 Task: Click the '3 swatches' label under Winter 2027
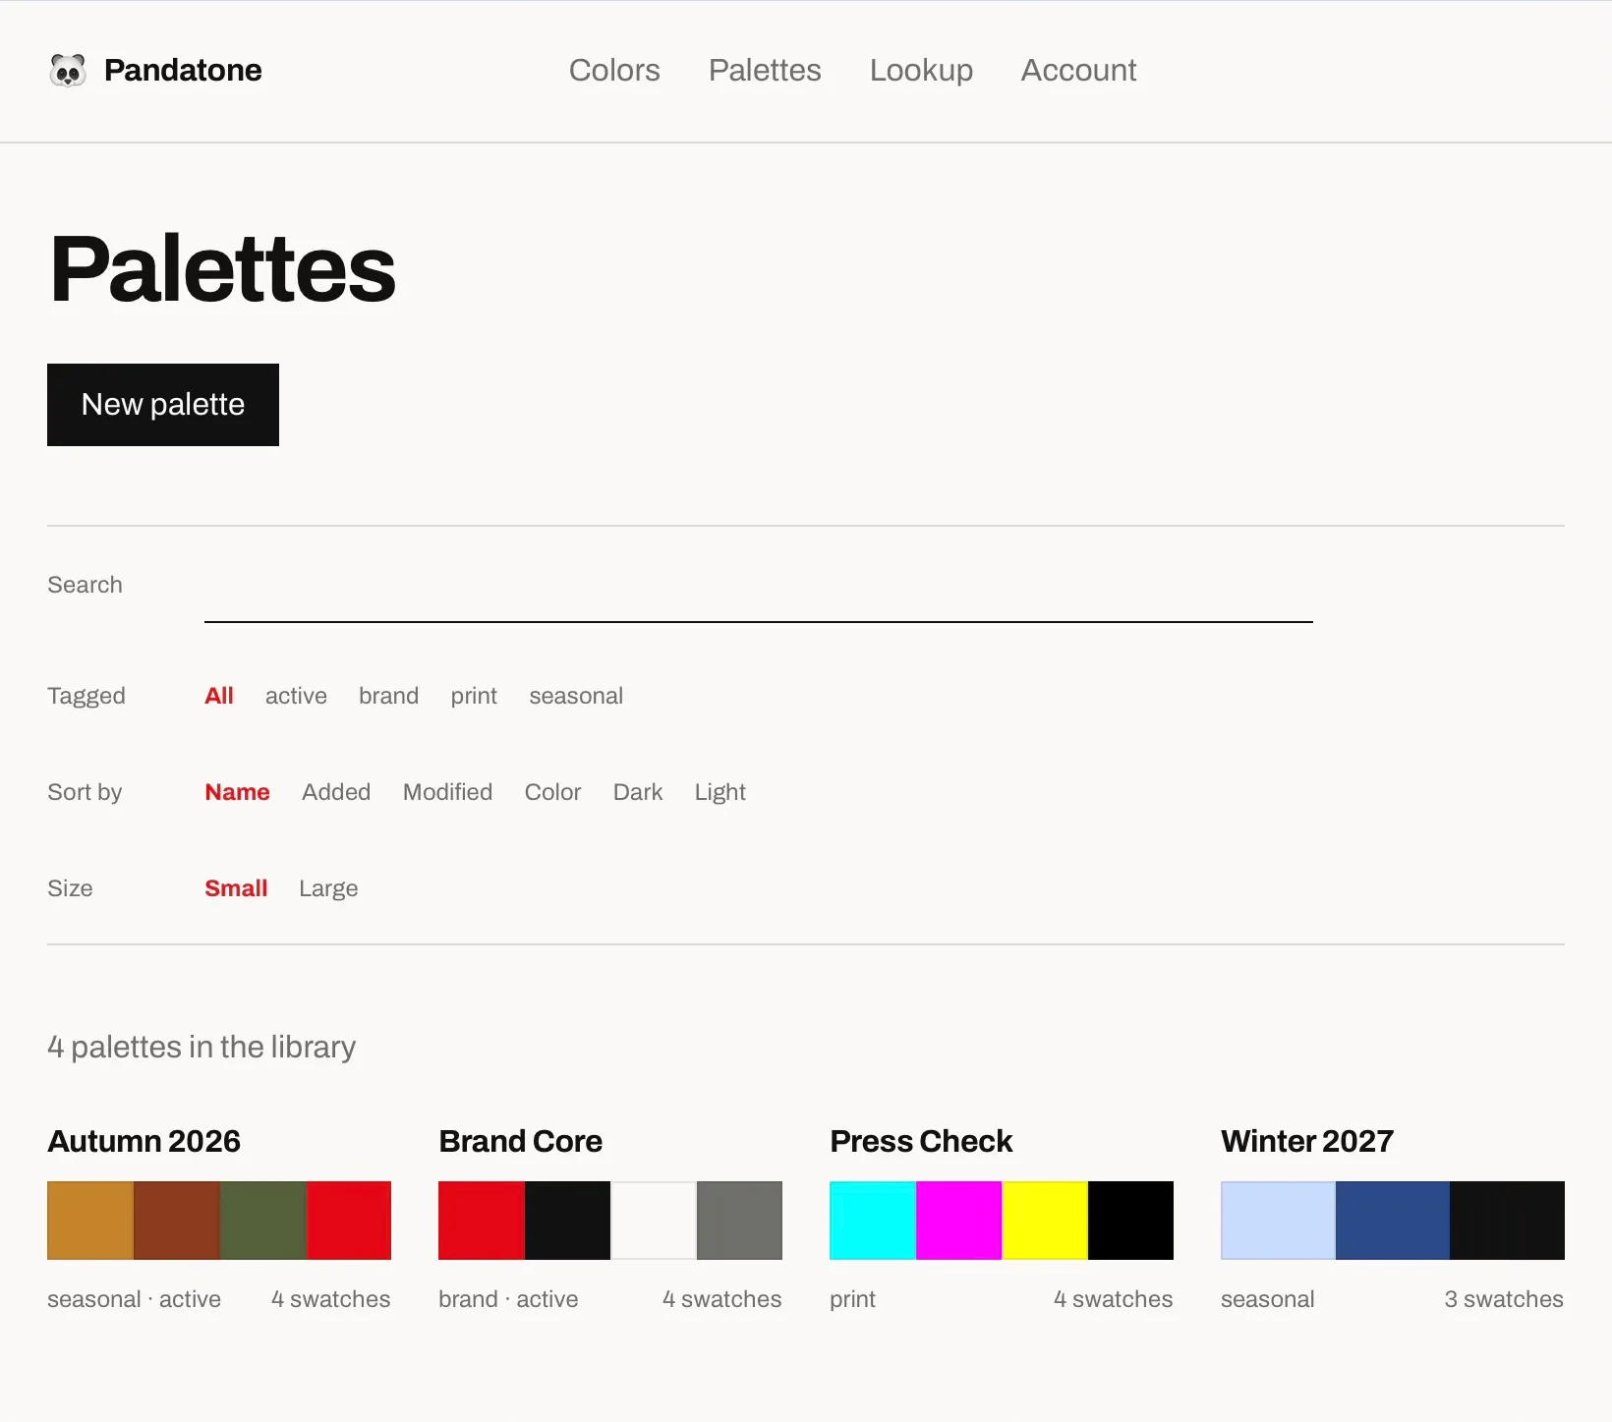[x=1504, y=1299]
